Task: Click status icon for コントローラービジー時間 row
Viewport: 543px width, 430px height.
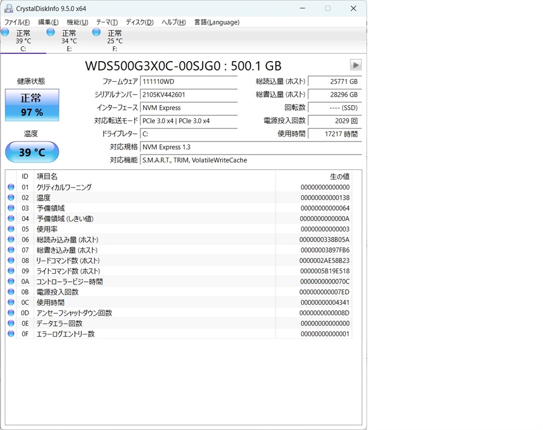Action: 11,281
